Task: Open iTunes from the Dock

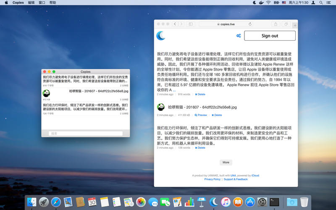Action: point(226,202)
